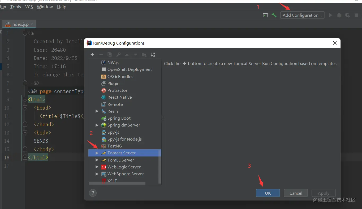Viewport: 362px width, 209px height.
Task: Open the VCS menu
Action: point(29,7)
